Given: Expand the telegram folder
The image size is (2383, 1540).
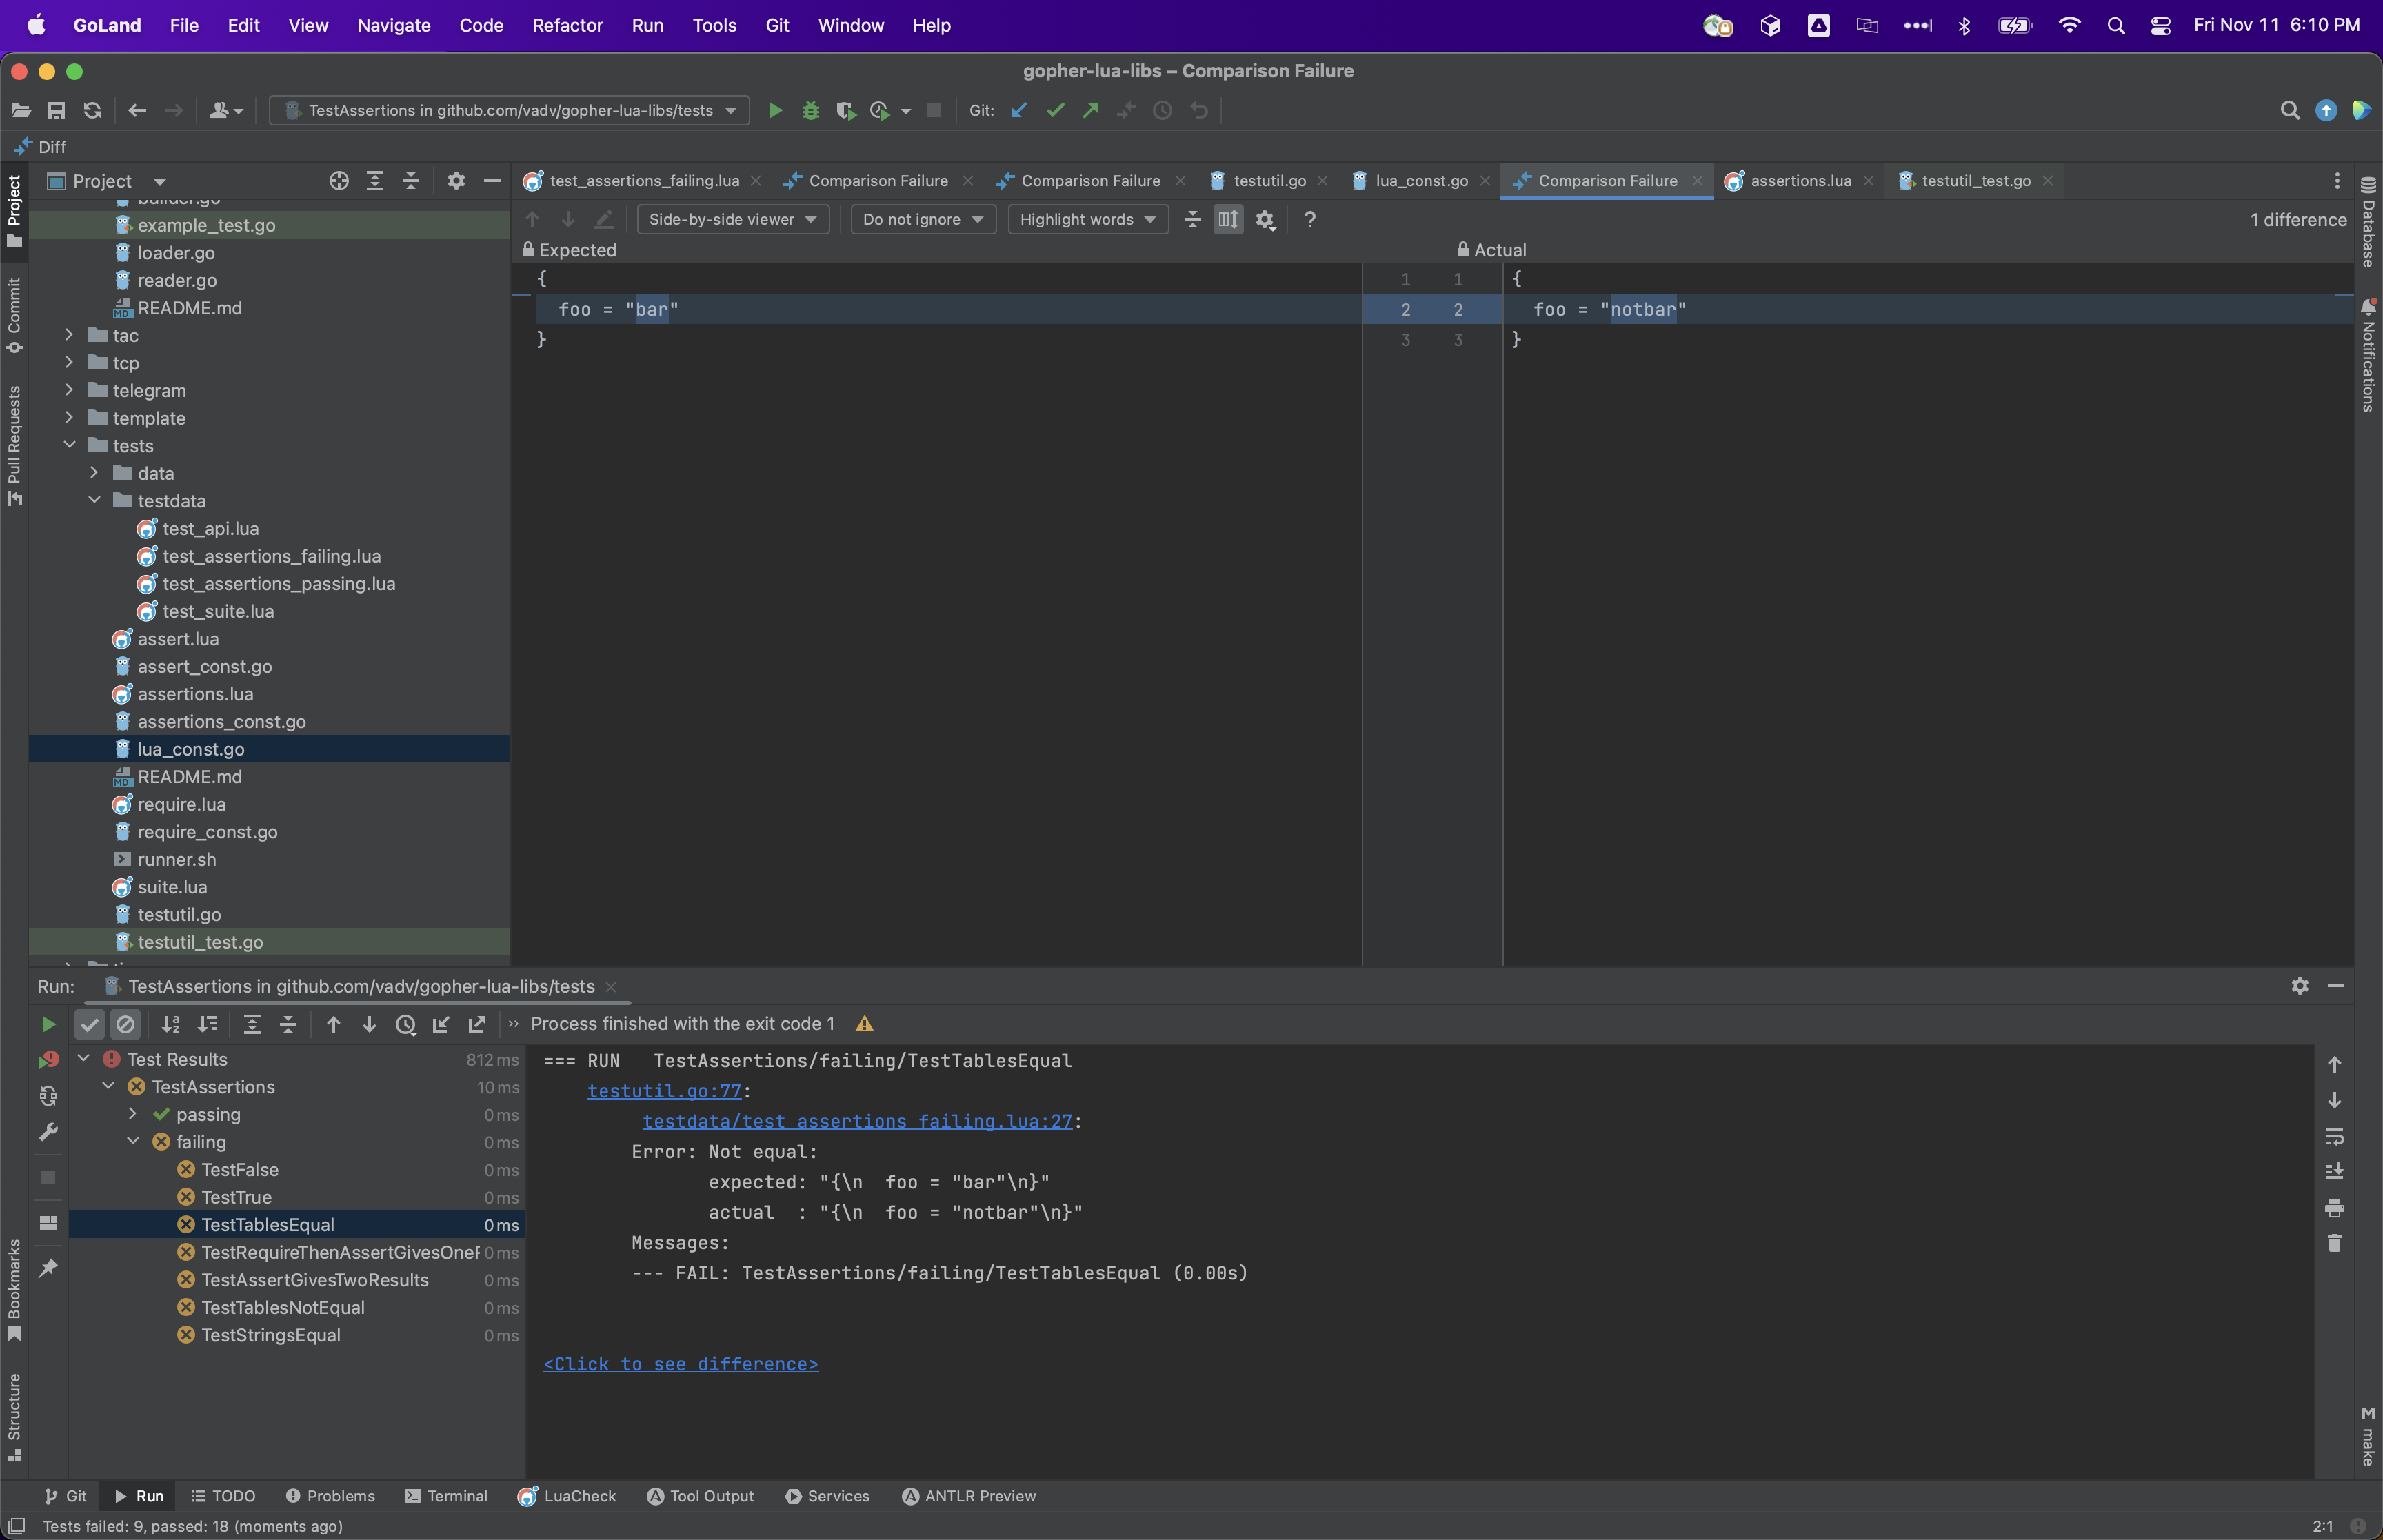Looking at the screenshot, I should click(x=69, y=391).
